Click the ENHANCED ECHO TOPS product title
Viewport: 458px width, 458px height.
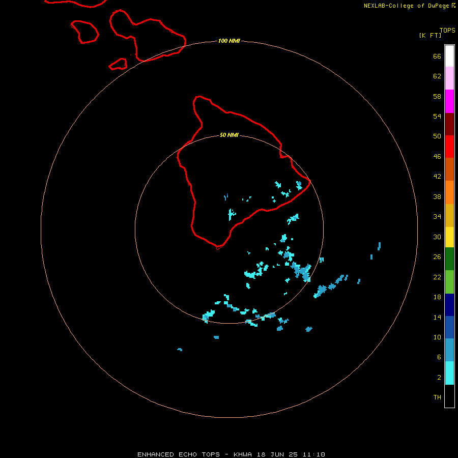coord(179,454)
